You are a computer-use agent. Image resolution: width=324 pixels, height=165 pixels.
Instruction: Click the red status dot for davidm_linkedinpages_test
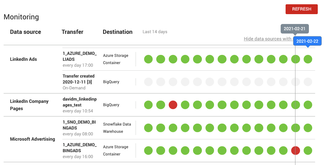(173, 105)
